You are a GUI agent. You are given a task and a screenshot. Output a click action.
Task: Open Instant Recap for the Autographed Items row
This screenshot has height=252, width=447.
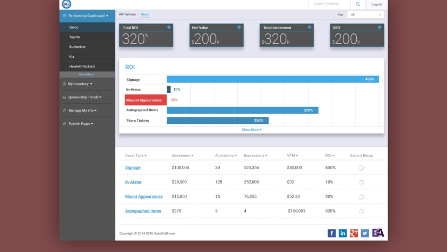click(x=362, y=212)
